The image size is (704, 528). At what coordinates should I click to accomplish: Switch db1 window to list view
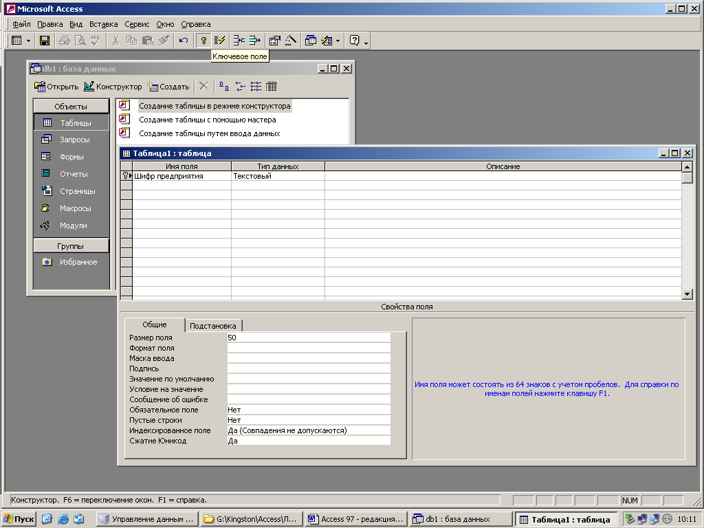[x=256, y=86]
